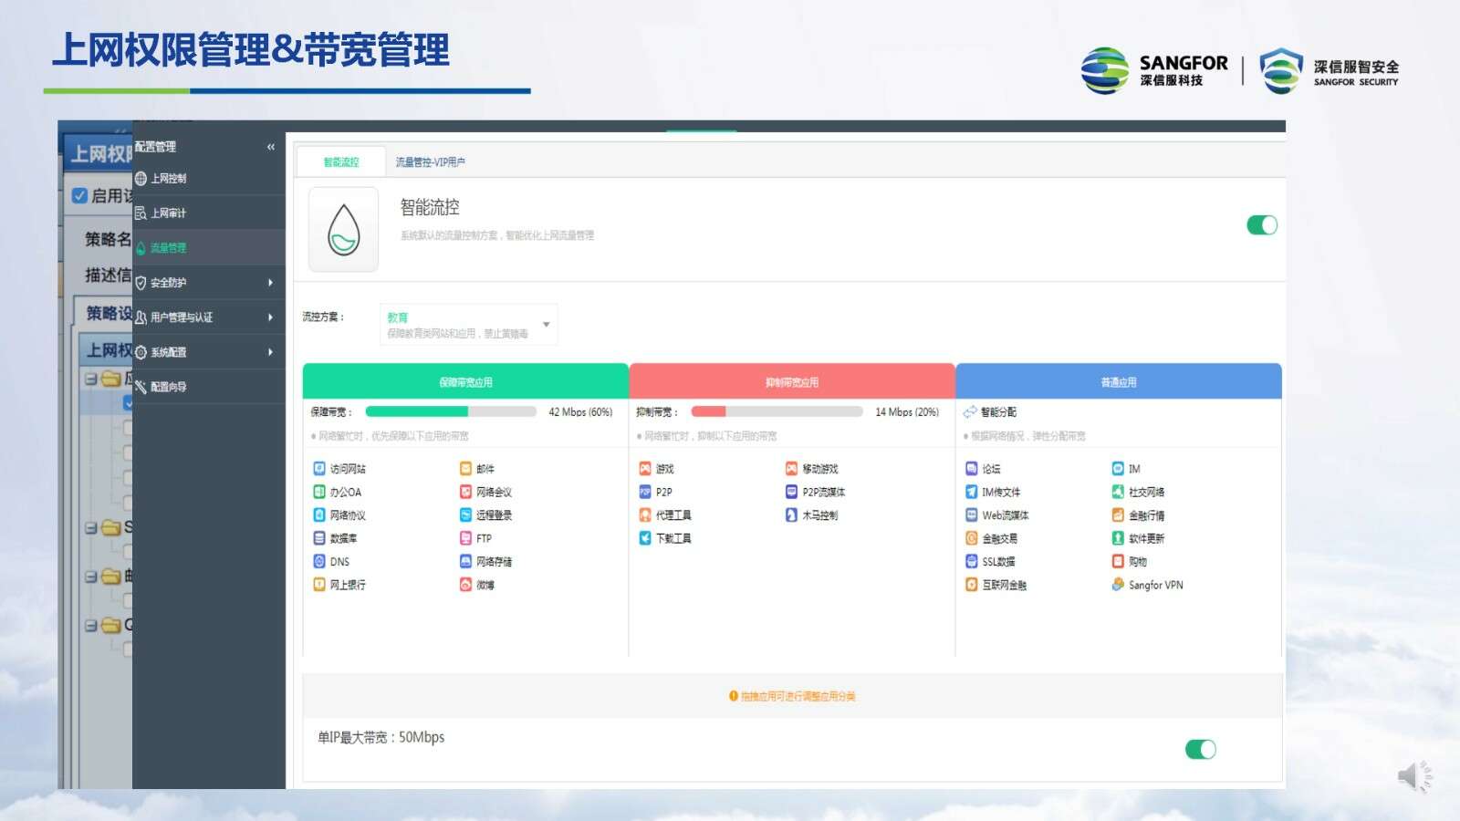The width and height of the screenshot is (1460, 821).
Task: Expand the 用户管理与认证 submenu arrow
Action: (271, 317)
